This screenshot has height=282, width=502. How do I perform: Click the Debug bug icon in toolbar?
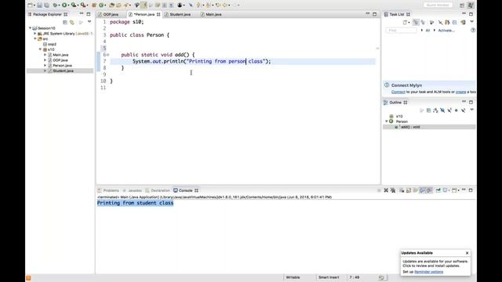[x=55, y=5]
